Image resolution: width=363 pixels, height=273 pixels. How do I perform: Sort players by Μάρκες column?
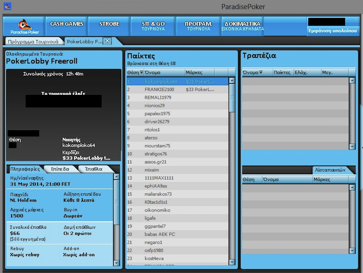point(200,73)
